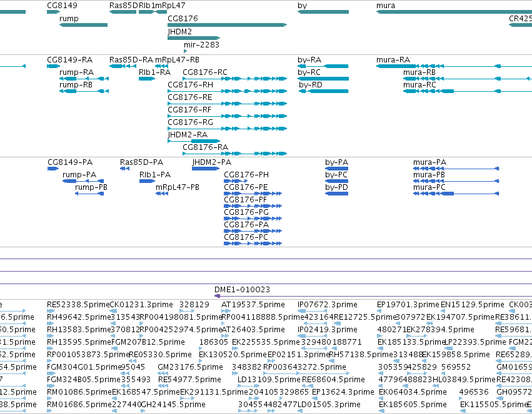Image resolution: width=532 pixels, height=414 pixels.
Task: Click the HL03849.5prime EST label
Action: pos(464,380)
